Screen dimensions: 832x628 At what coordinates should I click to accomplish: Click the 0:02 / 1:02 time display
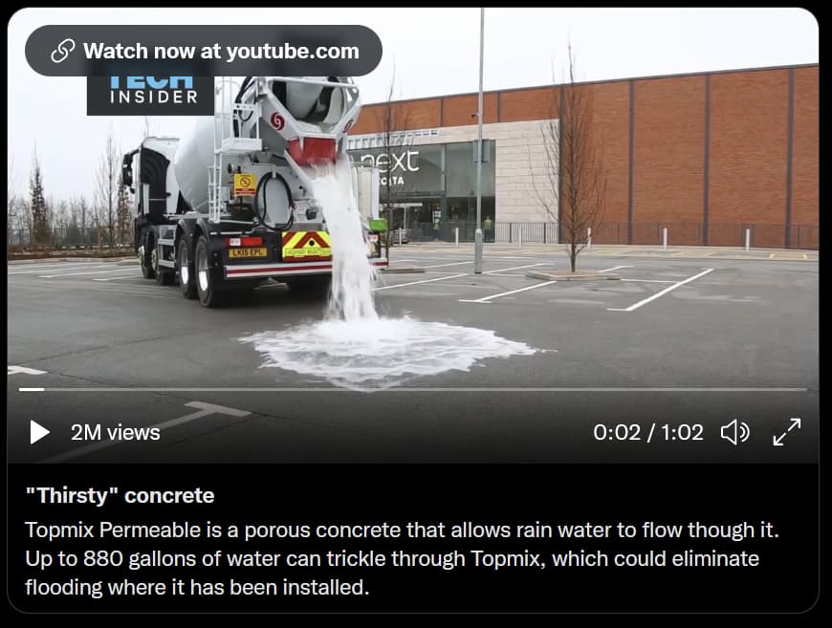(x=647, y=432)
